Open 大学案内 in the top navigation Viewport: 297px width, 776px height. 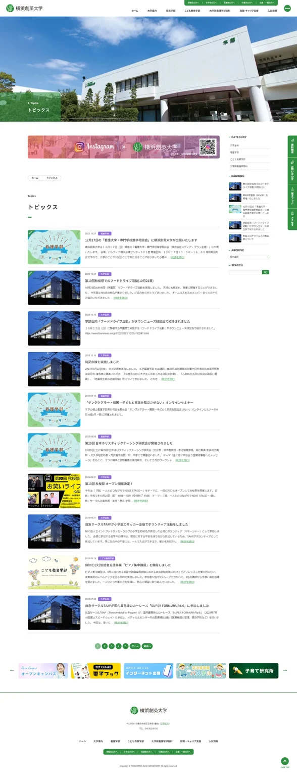(x=152, y=11)
